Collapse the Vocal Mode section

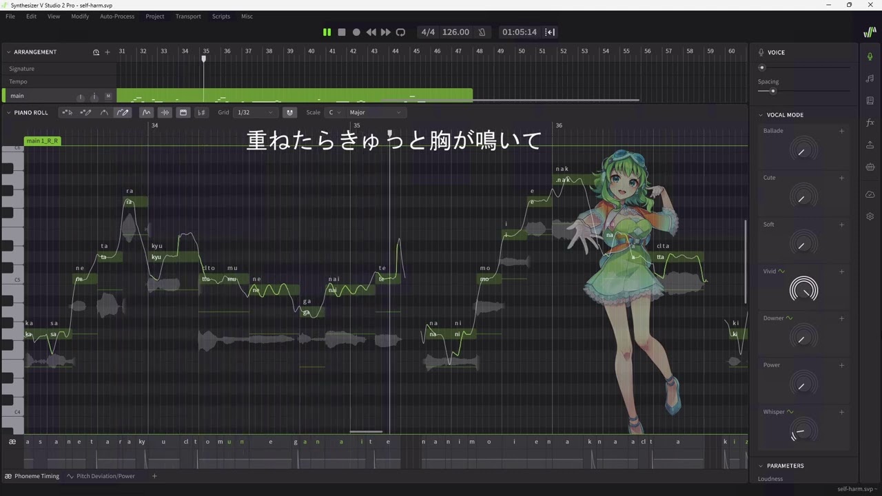(761, 115)
